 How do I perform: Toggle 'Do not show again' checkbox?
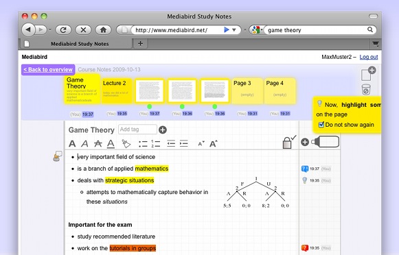point(321,125)
